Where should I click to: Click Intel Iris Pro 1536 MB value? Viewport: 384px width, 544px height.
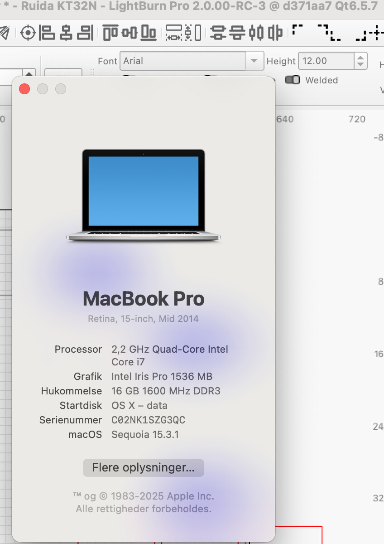162,376
